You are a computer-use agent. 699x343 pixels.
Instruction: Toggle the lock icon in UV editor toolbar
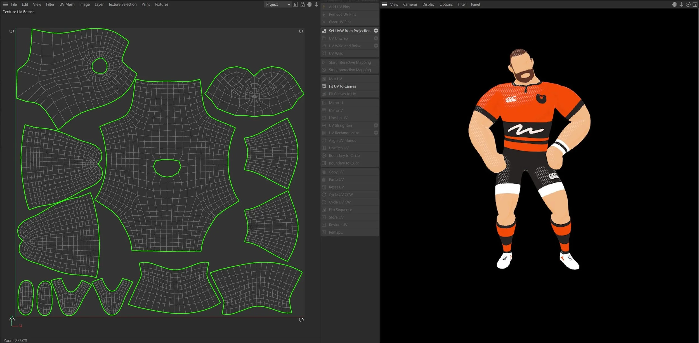303,4
